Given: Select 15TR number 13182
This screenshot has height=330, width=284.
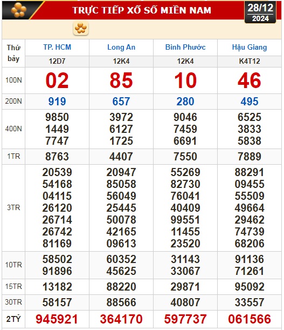Looking at the screenshot, I should coord(57,287).
